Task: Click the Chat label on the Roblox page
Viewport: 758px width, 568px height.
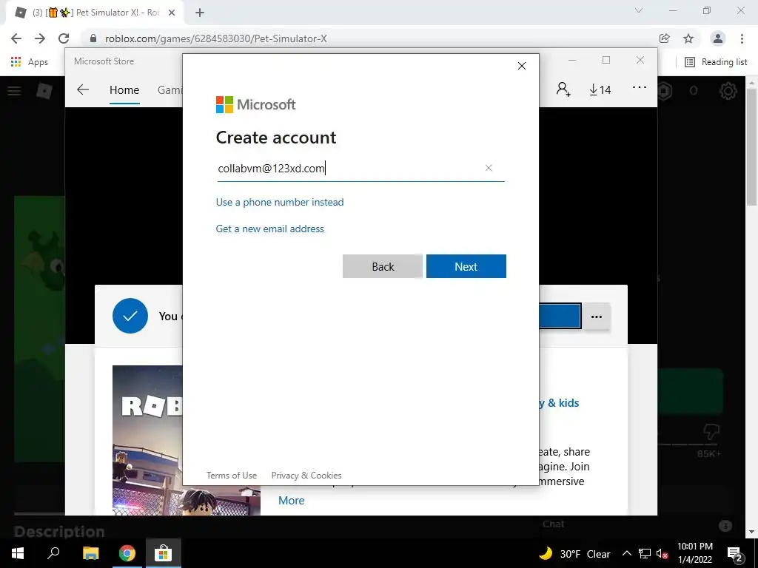Action: 554,524
